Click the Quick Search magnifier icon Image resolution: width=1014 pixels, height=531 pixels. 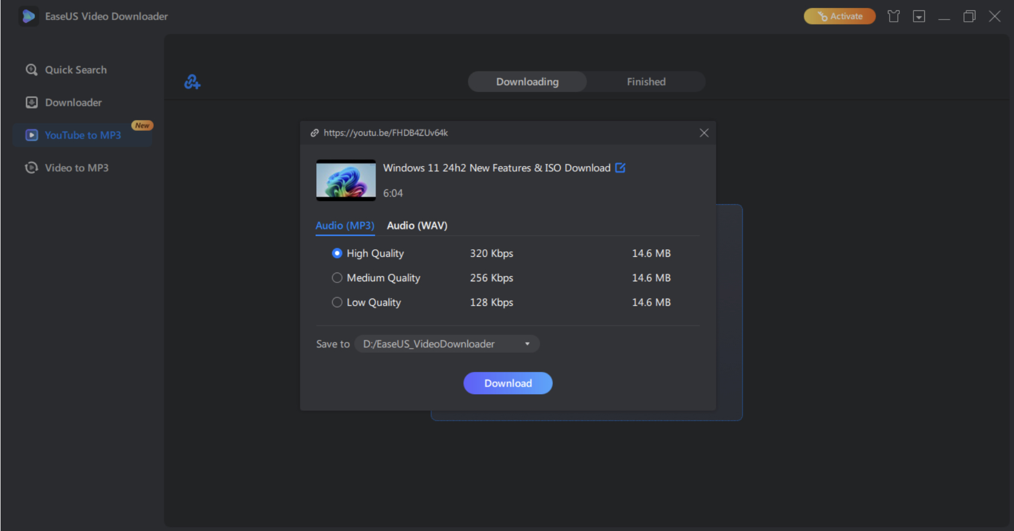32,70
